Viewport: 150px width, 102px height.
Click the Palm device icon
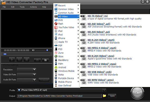pos(56,64)
